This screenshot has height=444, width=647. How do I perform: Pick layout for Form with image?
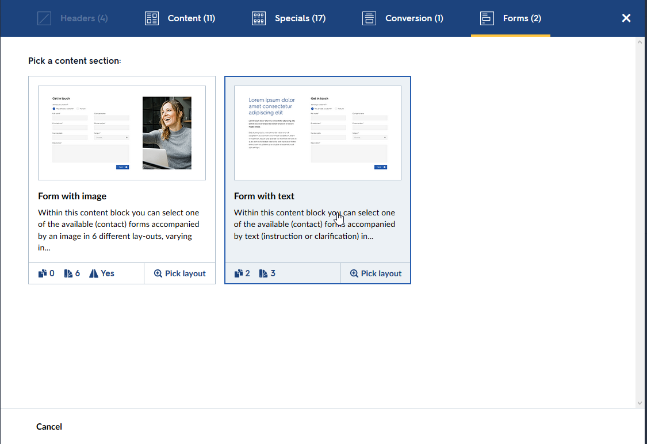point(179,273)
